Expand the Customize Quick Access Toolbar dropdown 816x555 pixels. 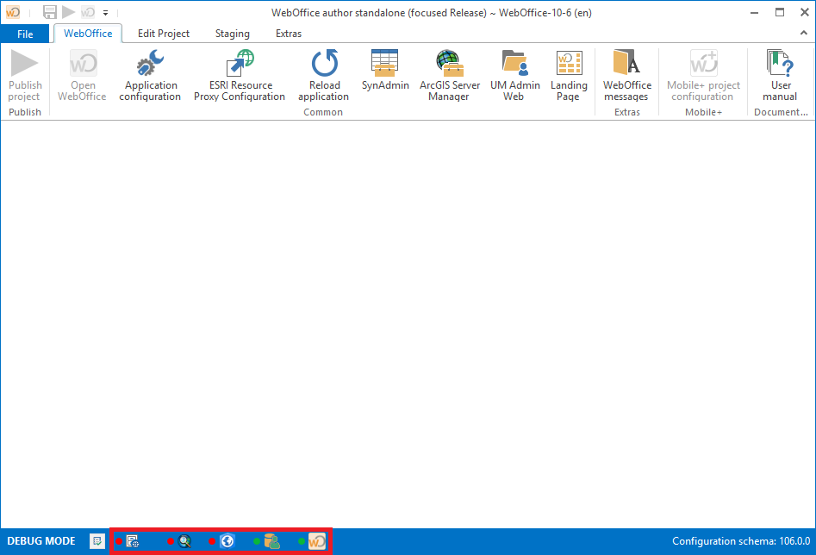(x=105, y=13)
